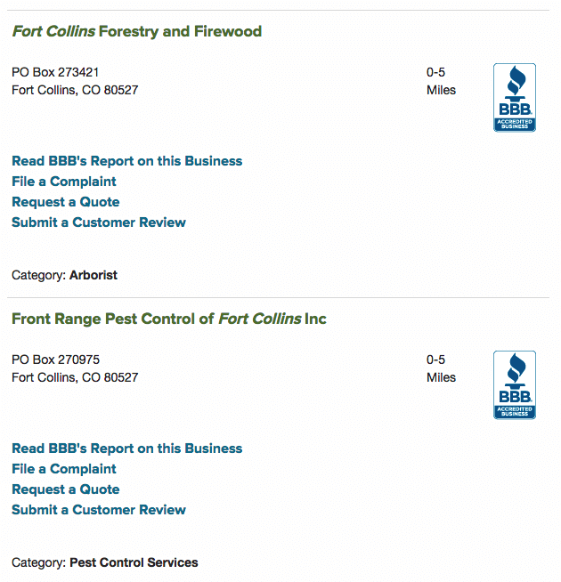Select Fort Collins, CO 80527 under PO Box 270975
The height and width of the screenshot is (582, 561).
point(75,377)
